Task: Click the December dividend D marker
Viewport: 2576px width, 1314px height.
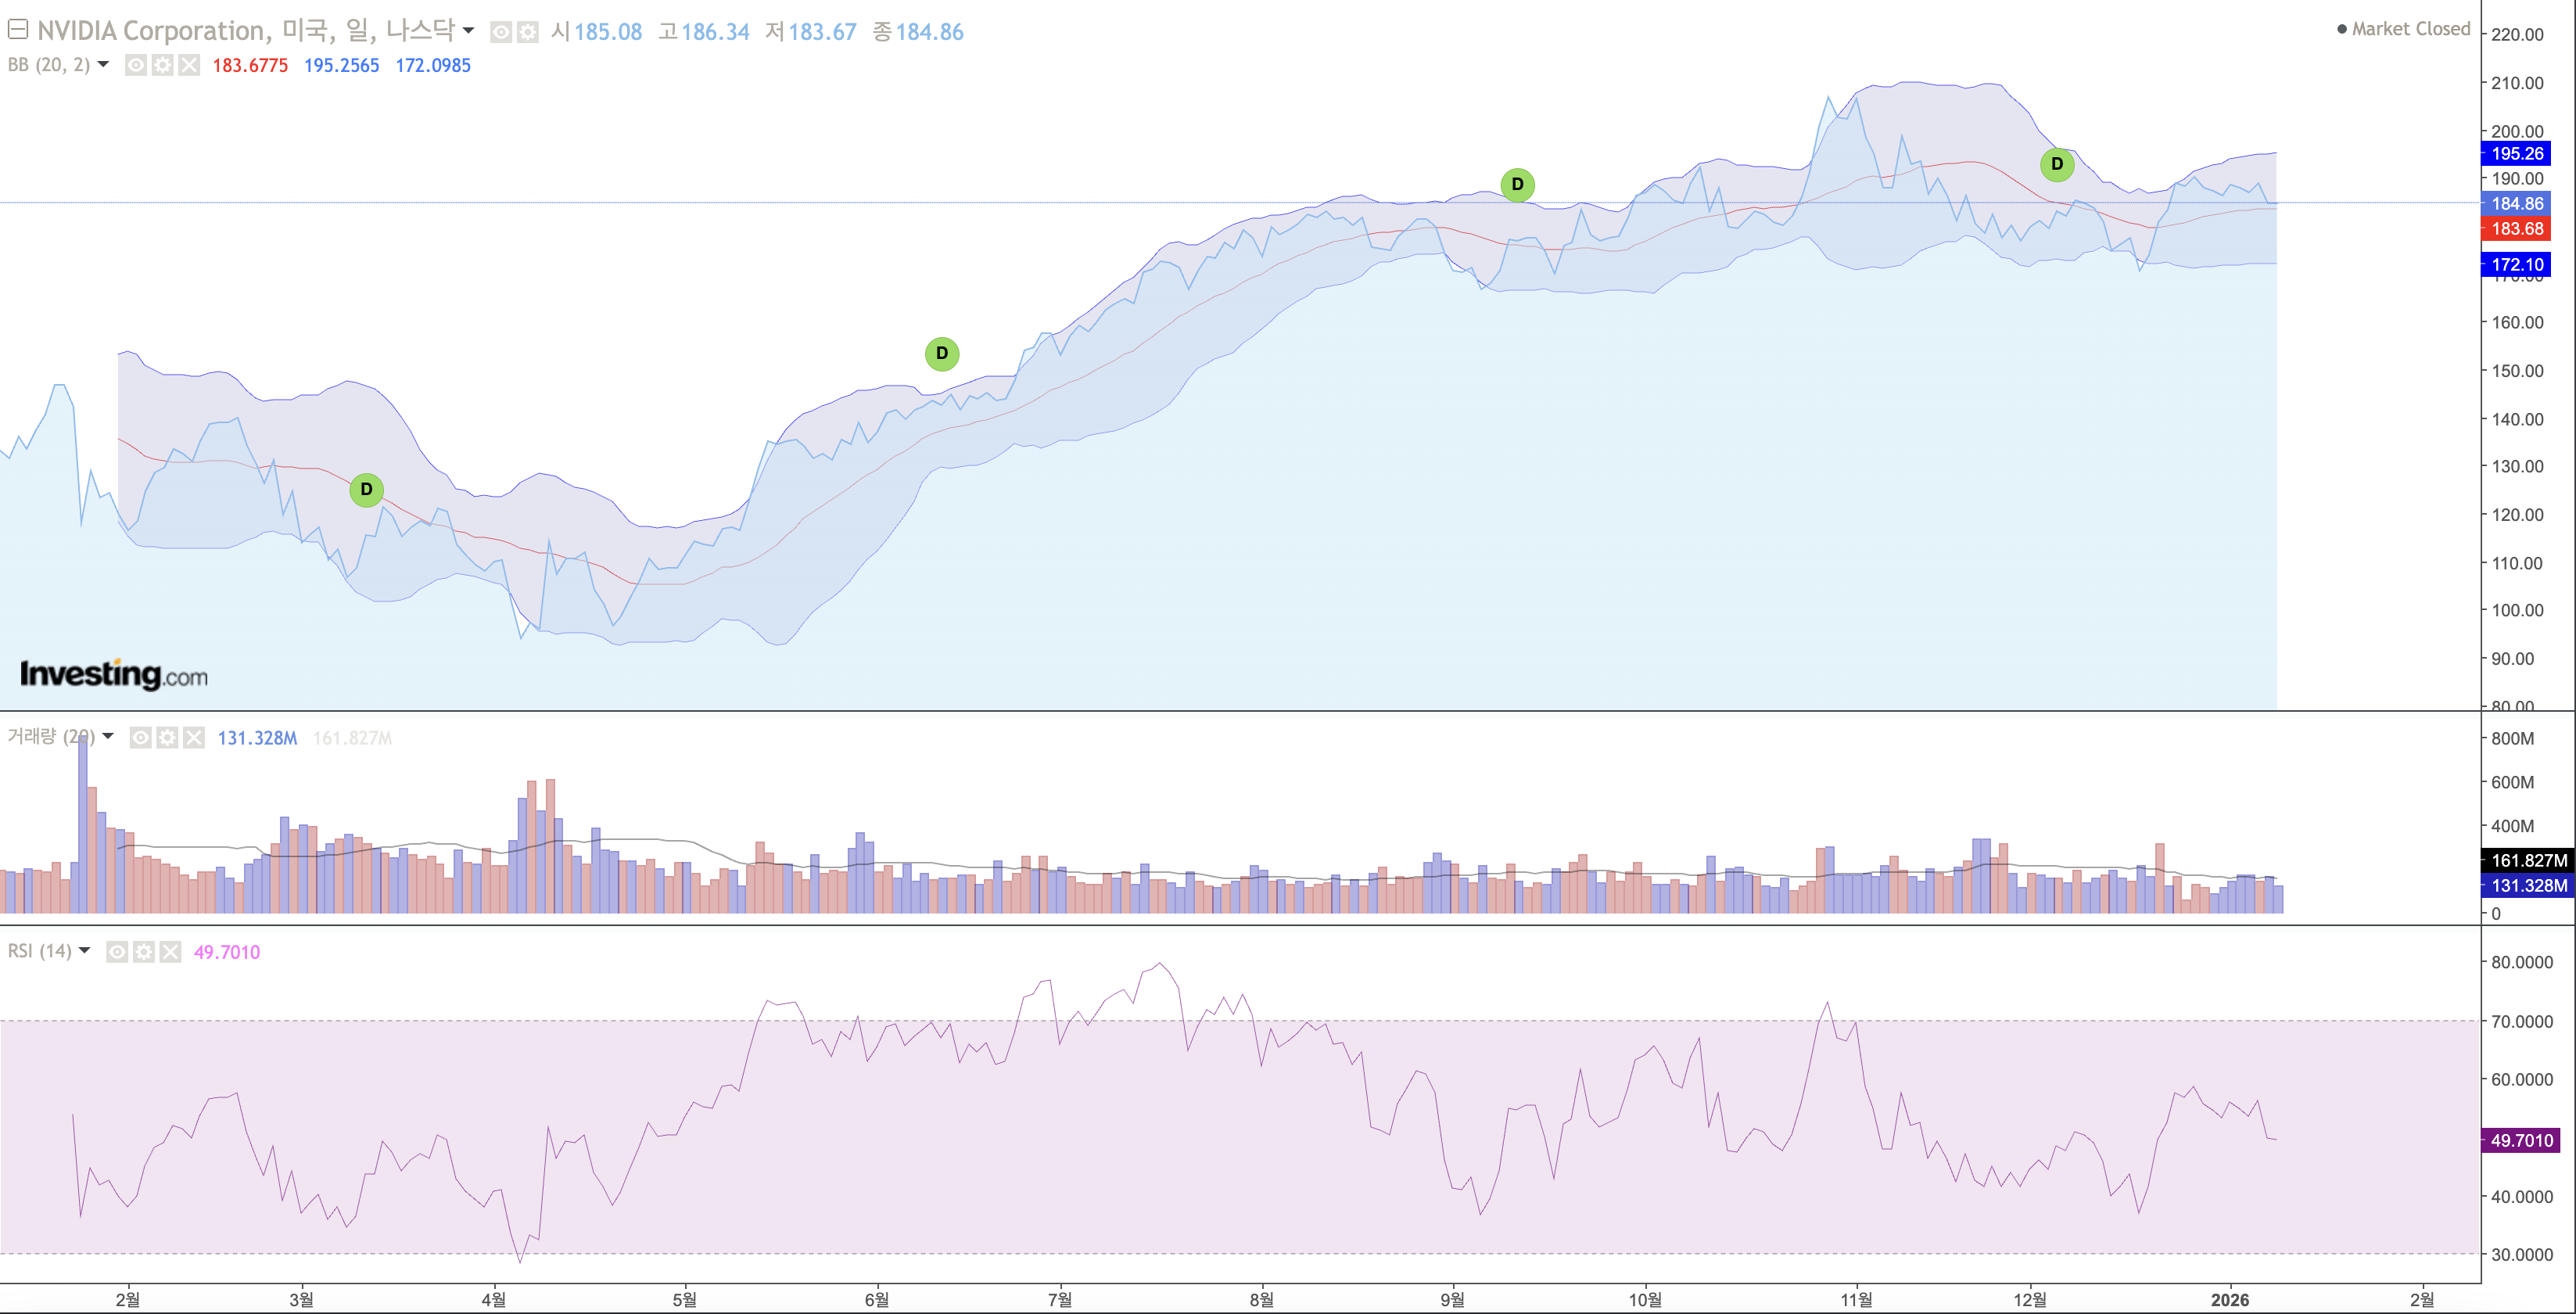Action: (x=2056, y=164)
